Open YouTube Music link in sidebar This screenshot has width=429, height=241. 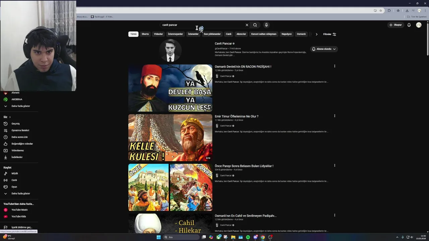[x=19, y=210]
